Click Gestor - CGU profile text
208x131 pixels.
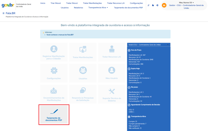click(x=186, y=7)
